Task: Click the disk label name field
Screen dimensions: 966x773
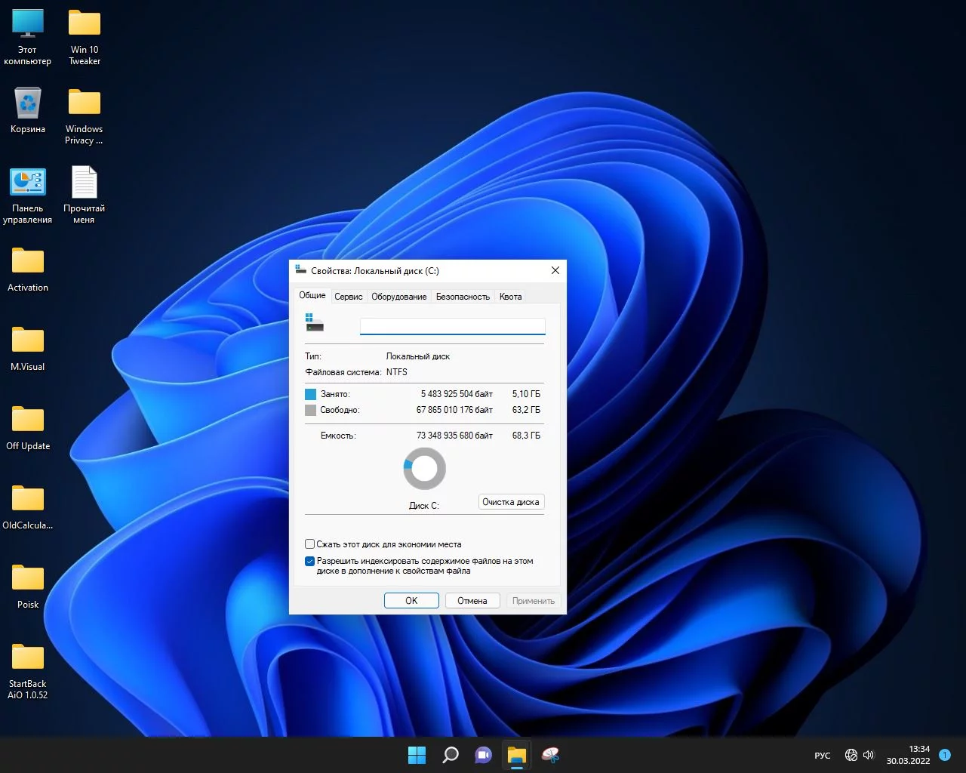Action: tap(452, 326)
